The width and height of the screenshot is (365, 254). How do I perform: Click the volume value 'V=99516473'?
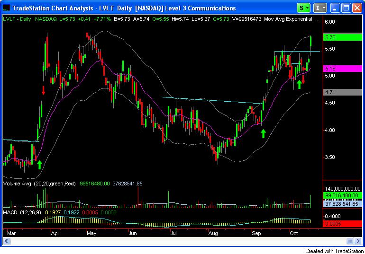pos(247,19)
